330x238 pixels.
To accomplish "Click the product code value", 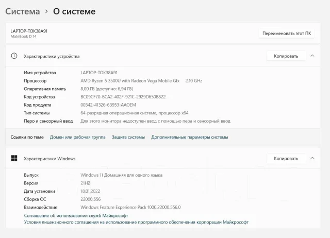I will click(x=108, y=105).
